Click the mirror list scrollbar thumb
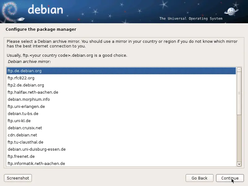The height and width of the screenshot is (186, 248). 239,93
